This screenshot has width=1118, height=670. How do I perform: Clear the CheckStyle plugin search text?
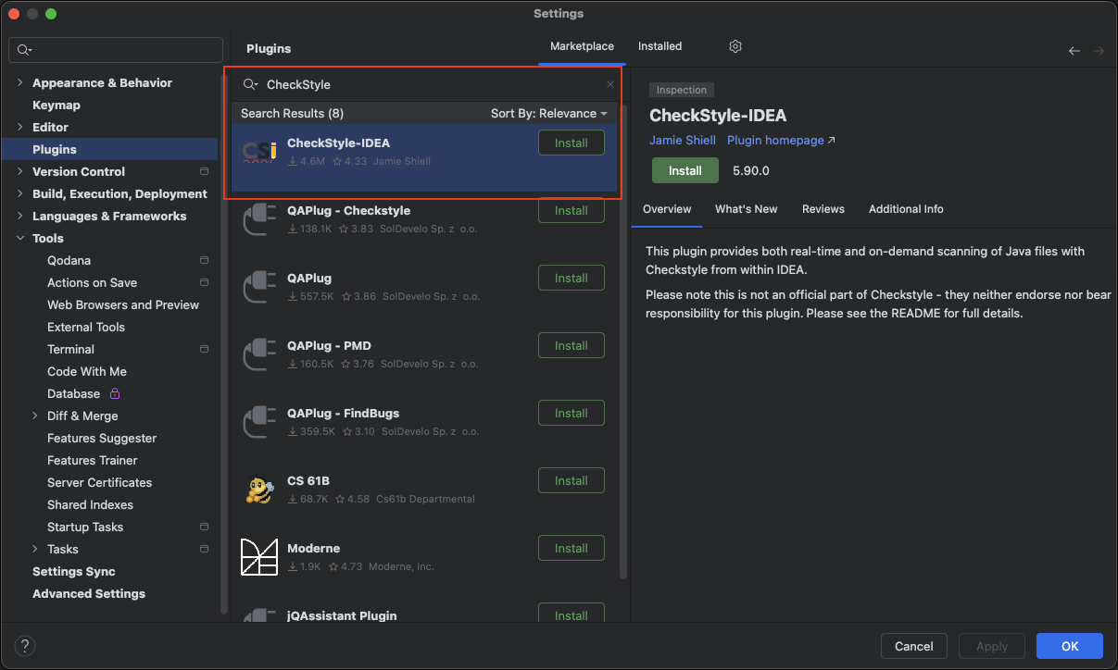610,84
